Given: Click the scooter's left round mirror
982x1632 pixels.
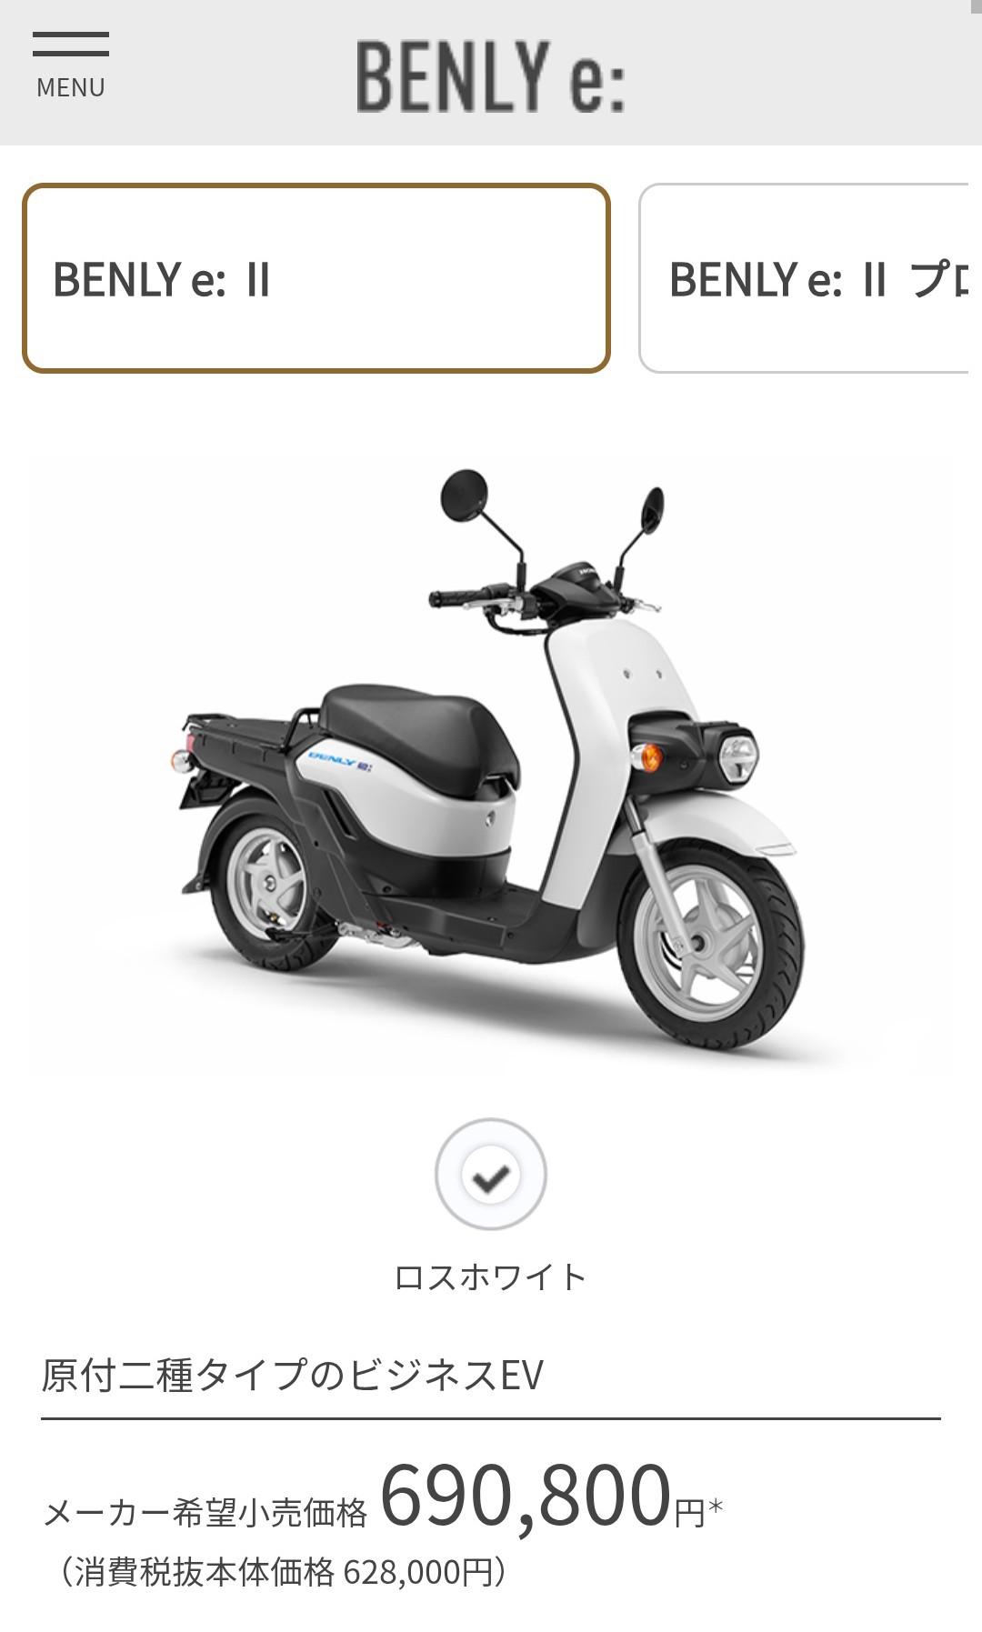Looking at the screenshot, I should [x=464, y=496].
